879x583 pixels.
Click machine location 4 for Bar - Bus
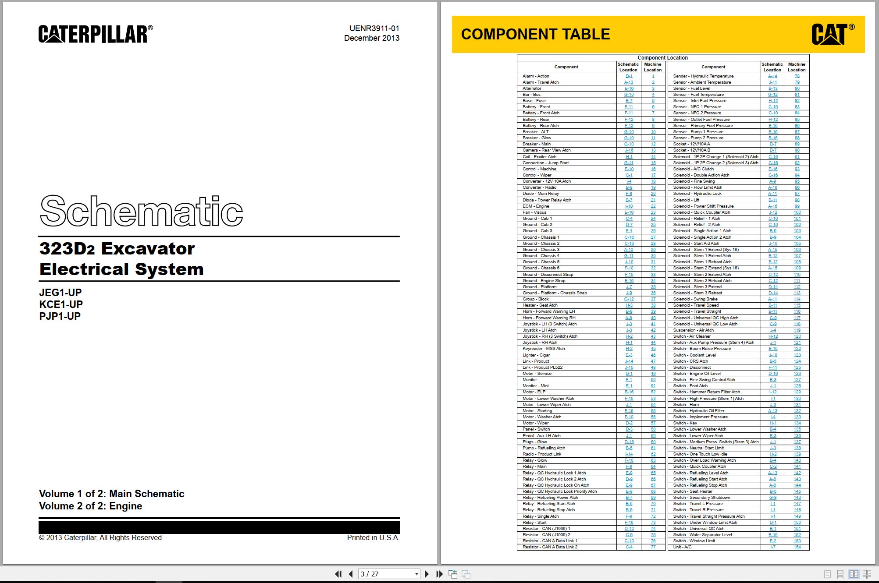[653, 95]
